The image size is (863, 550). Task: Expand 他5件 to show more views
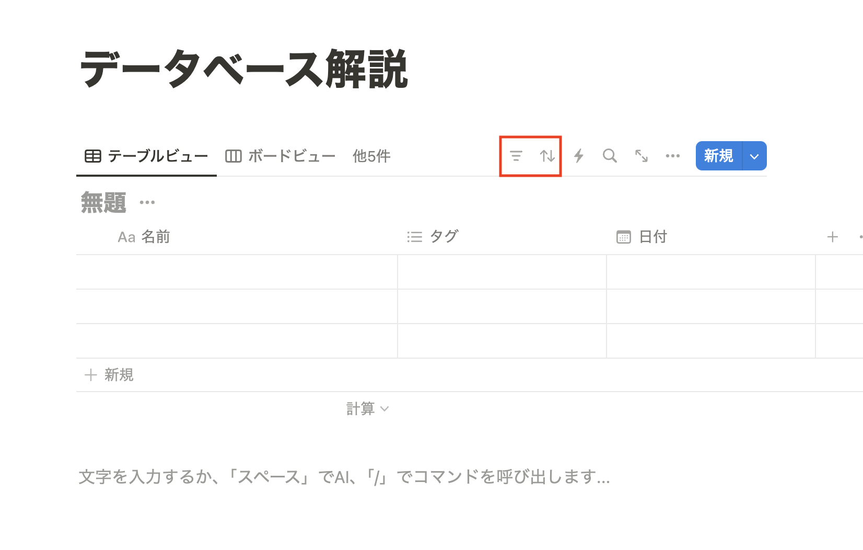pyautogui.click(x=371, y=156)
